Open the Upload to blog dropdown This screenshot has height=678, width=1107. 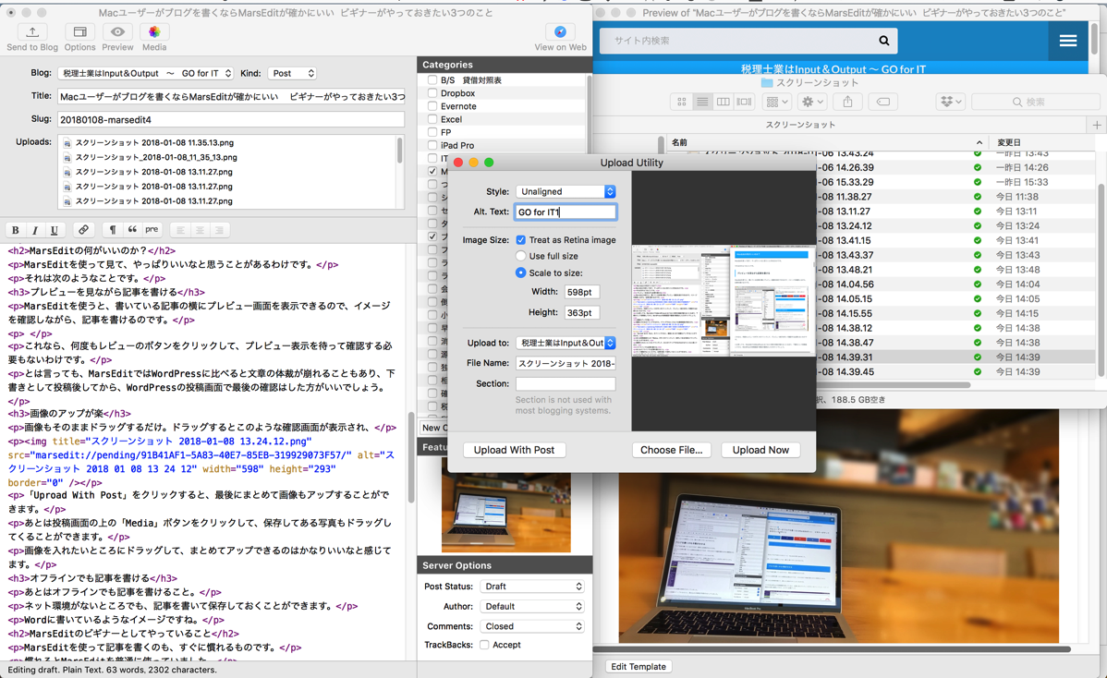[x=566, y=343]
